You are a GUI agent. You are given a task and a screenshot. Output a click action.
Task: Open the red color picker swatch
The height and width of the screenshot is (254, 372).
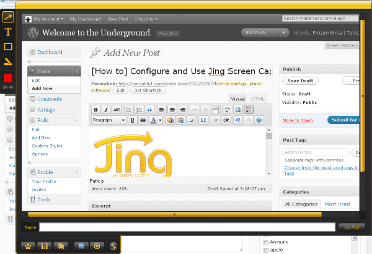tap(8, 78)
